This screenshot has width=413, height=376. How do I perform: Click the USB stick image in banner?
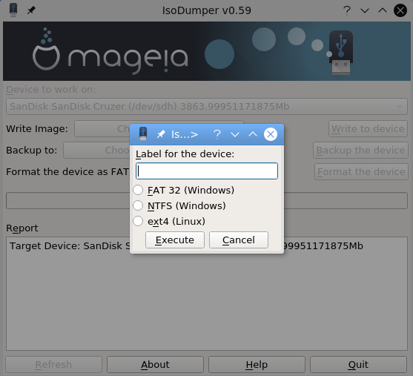(341, 52)
